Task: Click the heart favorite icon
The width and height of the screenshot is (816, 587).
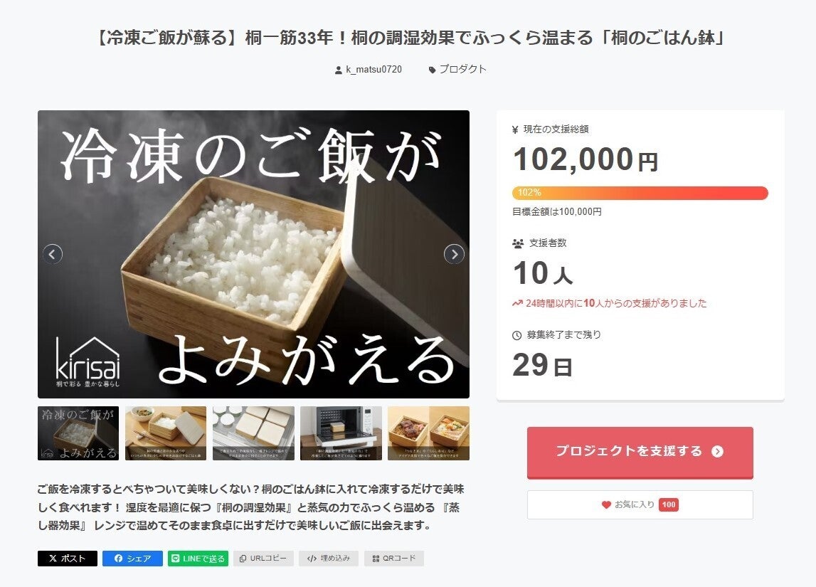Action: click(x=606, y=505)
